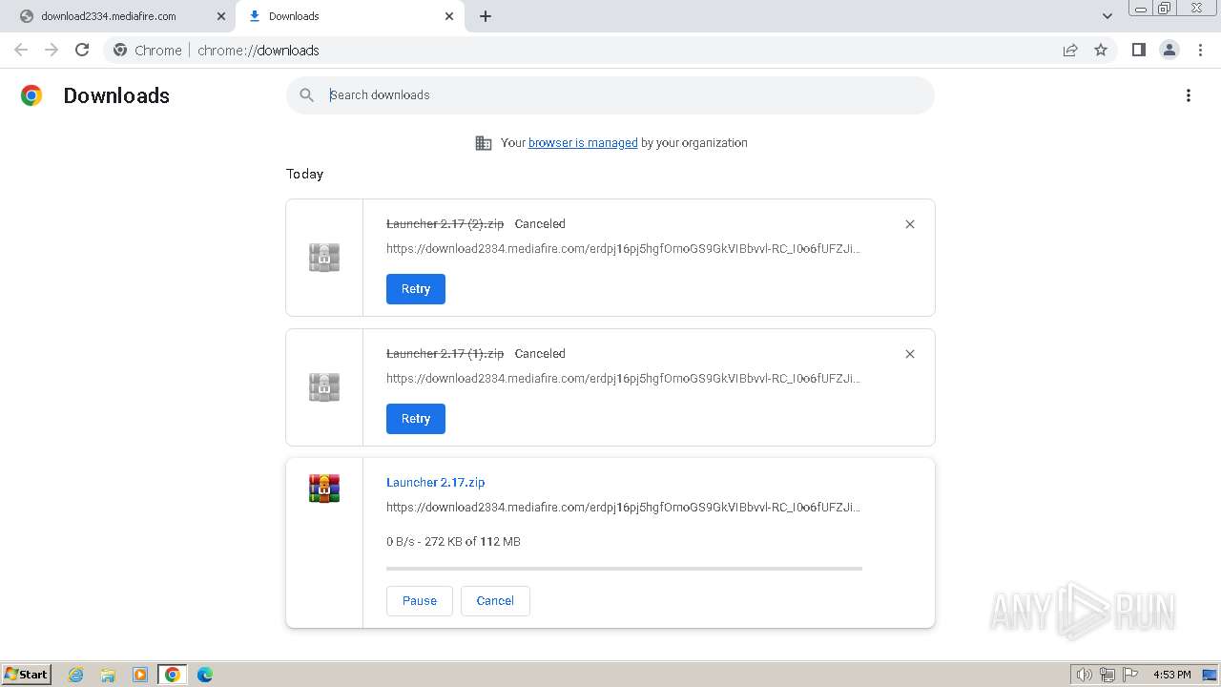
Task: Click the search magnifier icon
Action: coord(306,95)
